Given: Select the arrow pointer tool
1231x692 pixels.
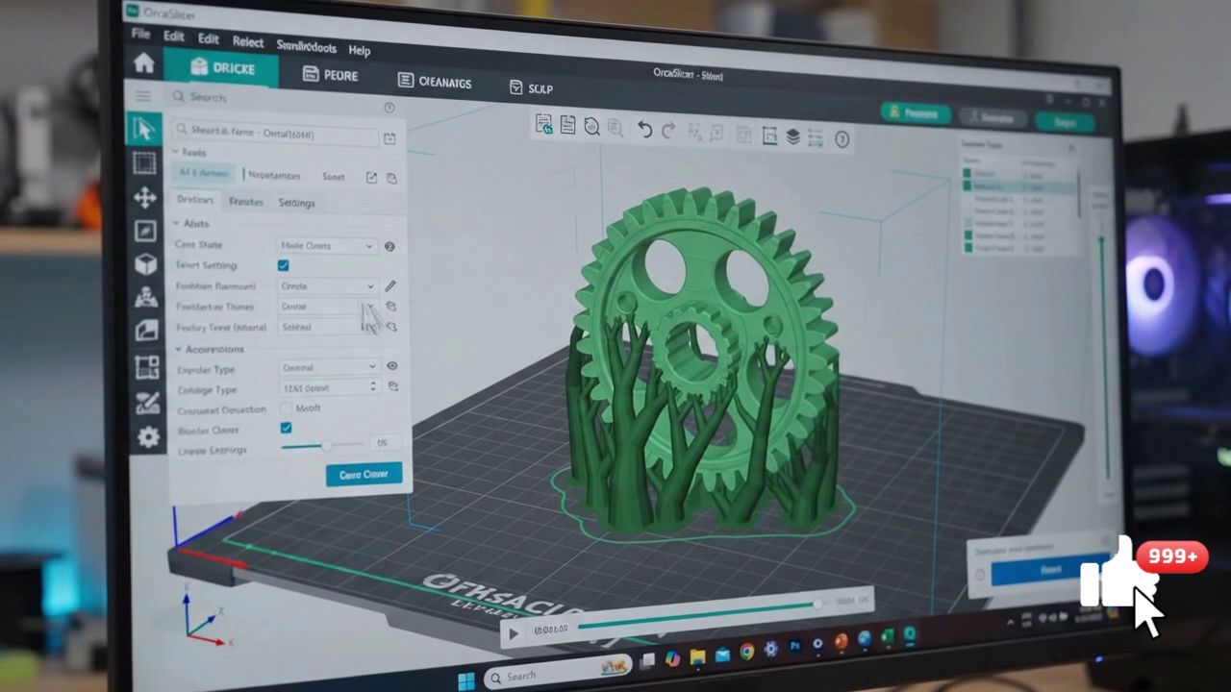Looking at the screenshot, I should tap(144, 129).
